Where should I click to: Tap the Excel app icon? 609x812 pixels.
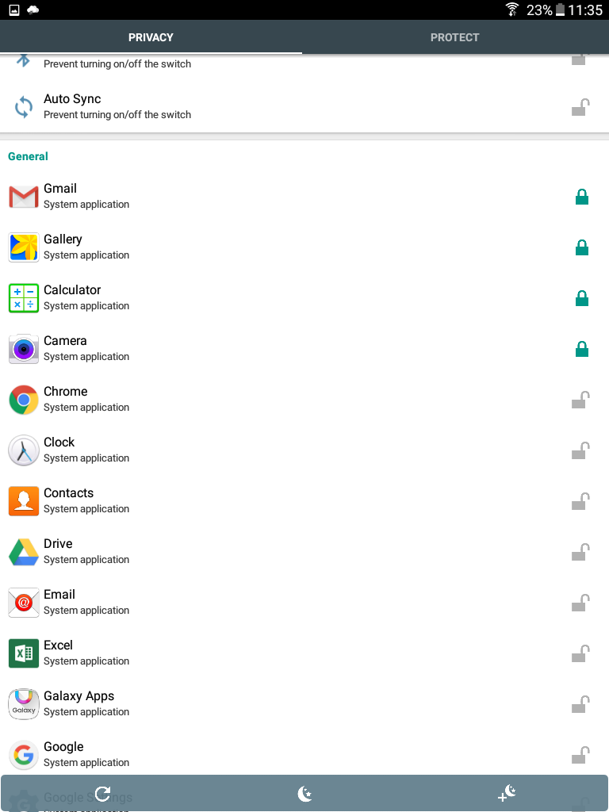click(x=24, y=653)
